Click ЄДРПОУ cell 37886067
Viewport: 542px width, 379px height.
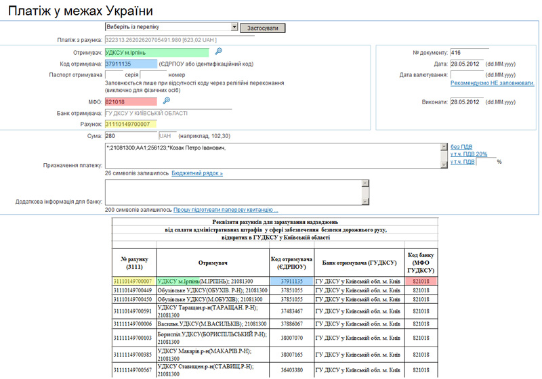(x=292, y=324)
